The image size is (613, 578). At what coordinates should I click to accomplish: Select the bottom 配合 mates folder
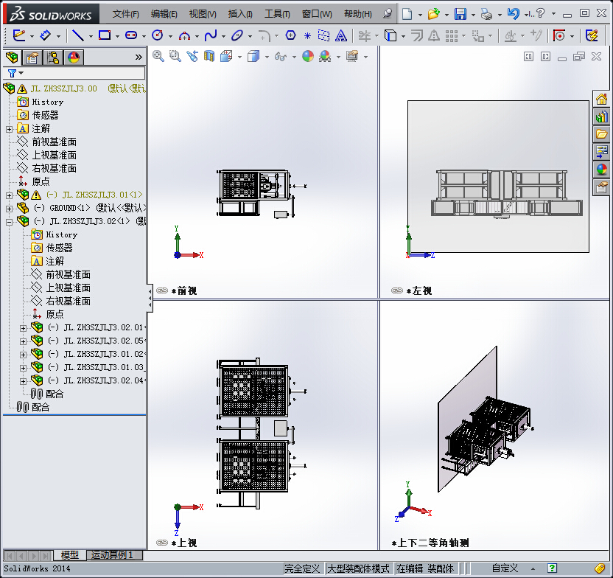[x=41, y=408]
